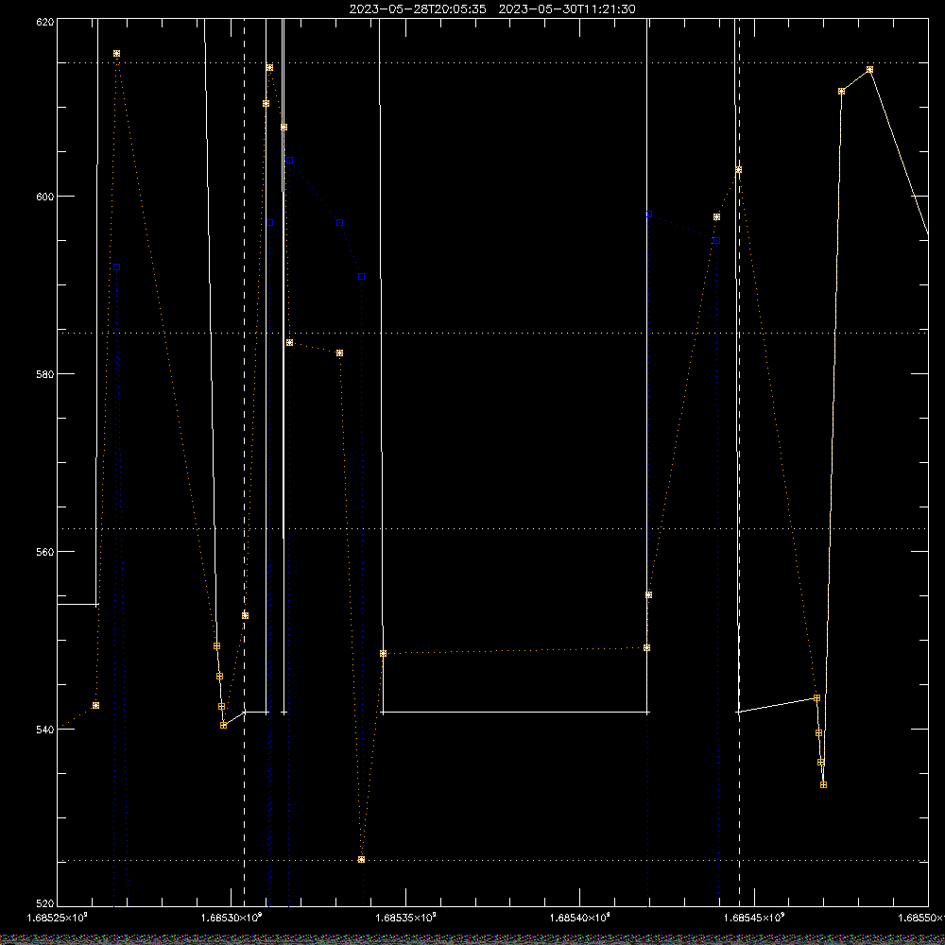
Task: Select the y-axis label 580
Action: (x=45, y=374)
